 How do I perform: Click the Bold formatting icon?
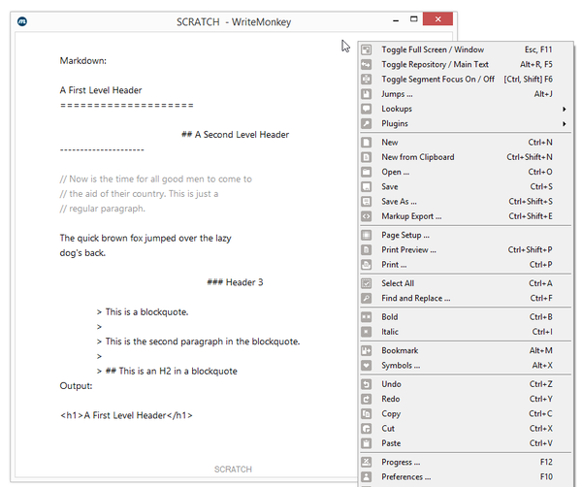[x=367, y=317]
